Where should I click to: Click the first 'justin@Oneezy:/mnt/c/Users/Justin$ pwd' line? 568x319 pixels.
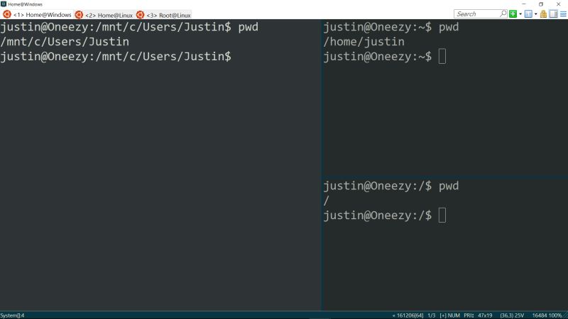pos(129,27)
